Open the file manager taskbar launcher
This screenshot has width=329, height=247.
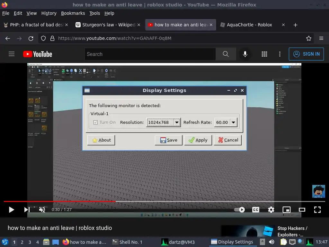click(46, 242)
